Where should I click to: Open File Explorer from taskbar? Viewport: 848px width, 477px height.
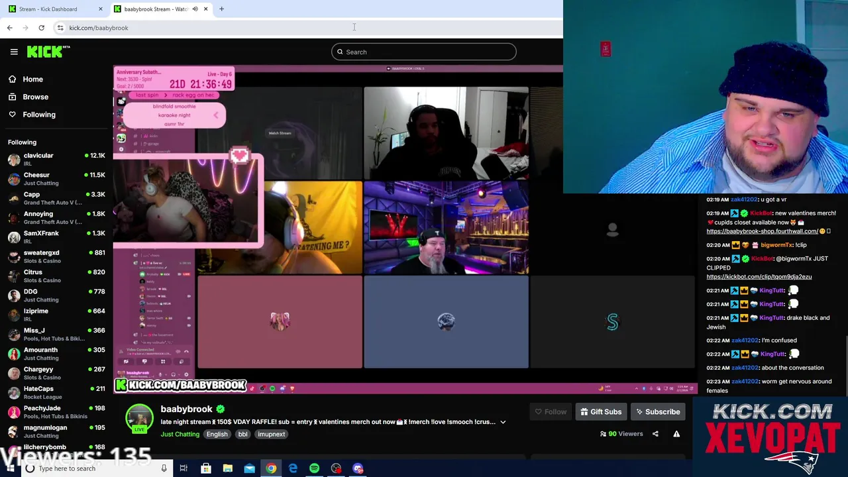coord(227,468)
